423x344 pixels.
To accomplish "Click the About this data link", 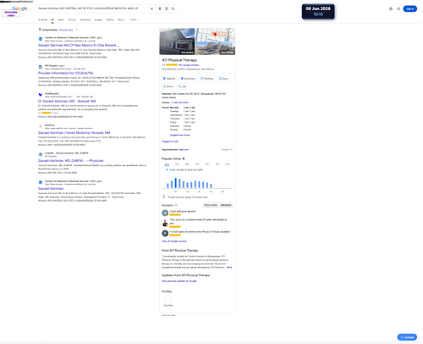I will [168, 315].
